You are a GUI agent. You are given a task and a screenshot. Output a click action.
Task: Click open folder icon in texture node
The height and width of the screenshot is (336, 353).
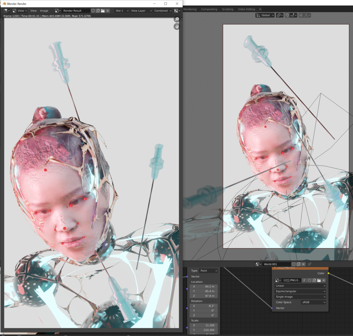pos(319,280)
